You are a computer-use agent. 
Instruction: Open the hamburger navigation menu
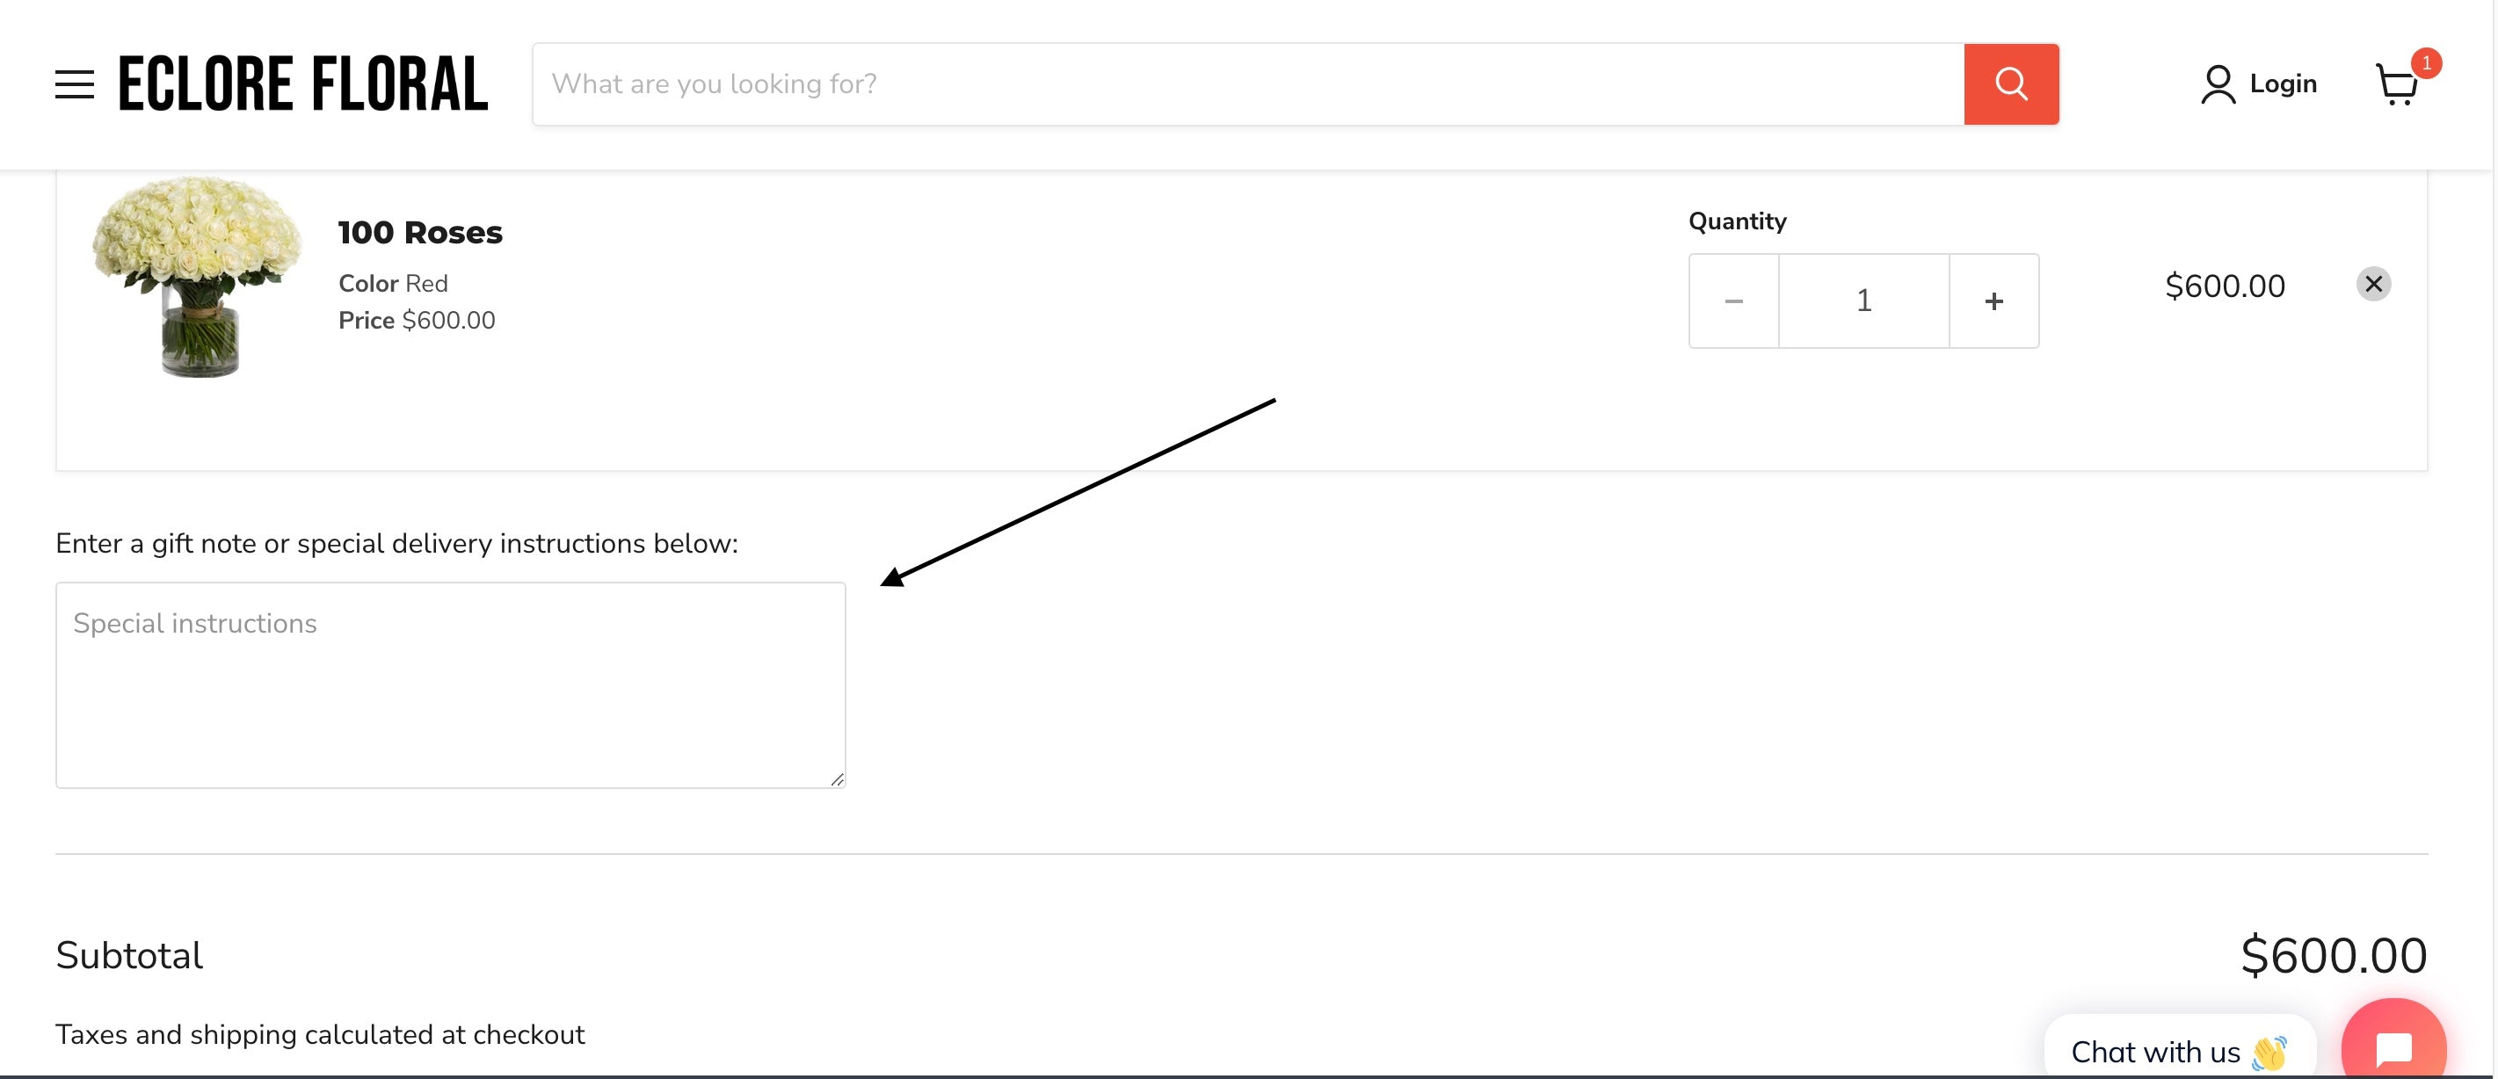pos(75,84)
